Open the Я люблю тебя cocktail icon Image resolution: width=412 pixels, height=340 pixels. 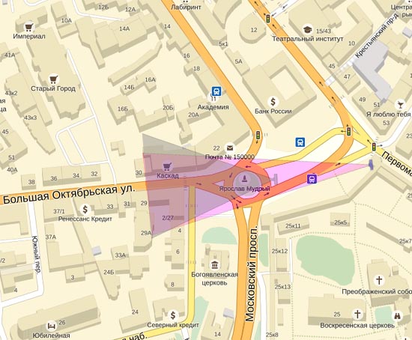(x=401, y=104)
